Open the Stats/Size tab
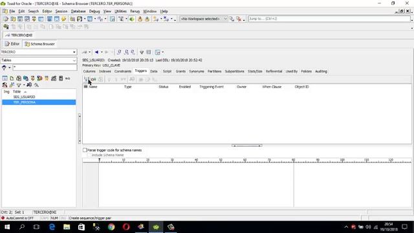This screenshot has height=233, width=414. point(255,71)
